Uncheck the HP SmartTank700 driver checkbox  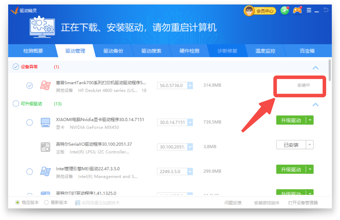[30, 85]
